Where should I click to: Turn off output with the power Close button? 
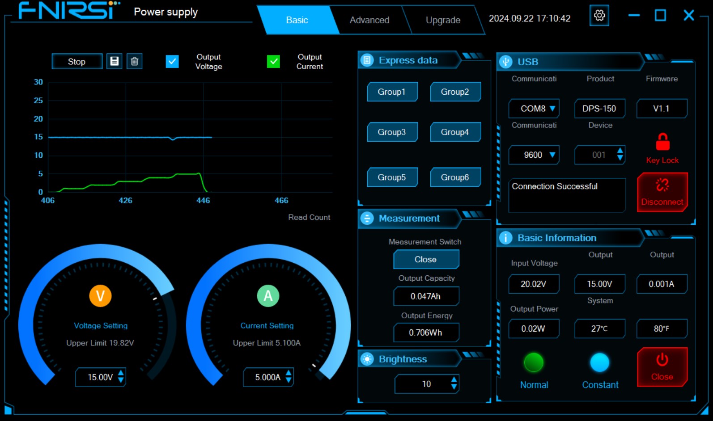click(x=662, y=367)
